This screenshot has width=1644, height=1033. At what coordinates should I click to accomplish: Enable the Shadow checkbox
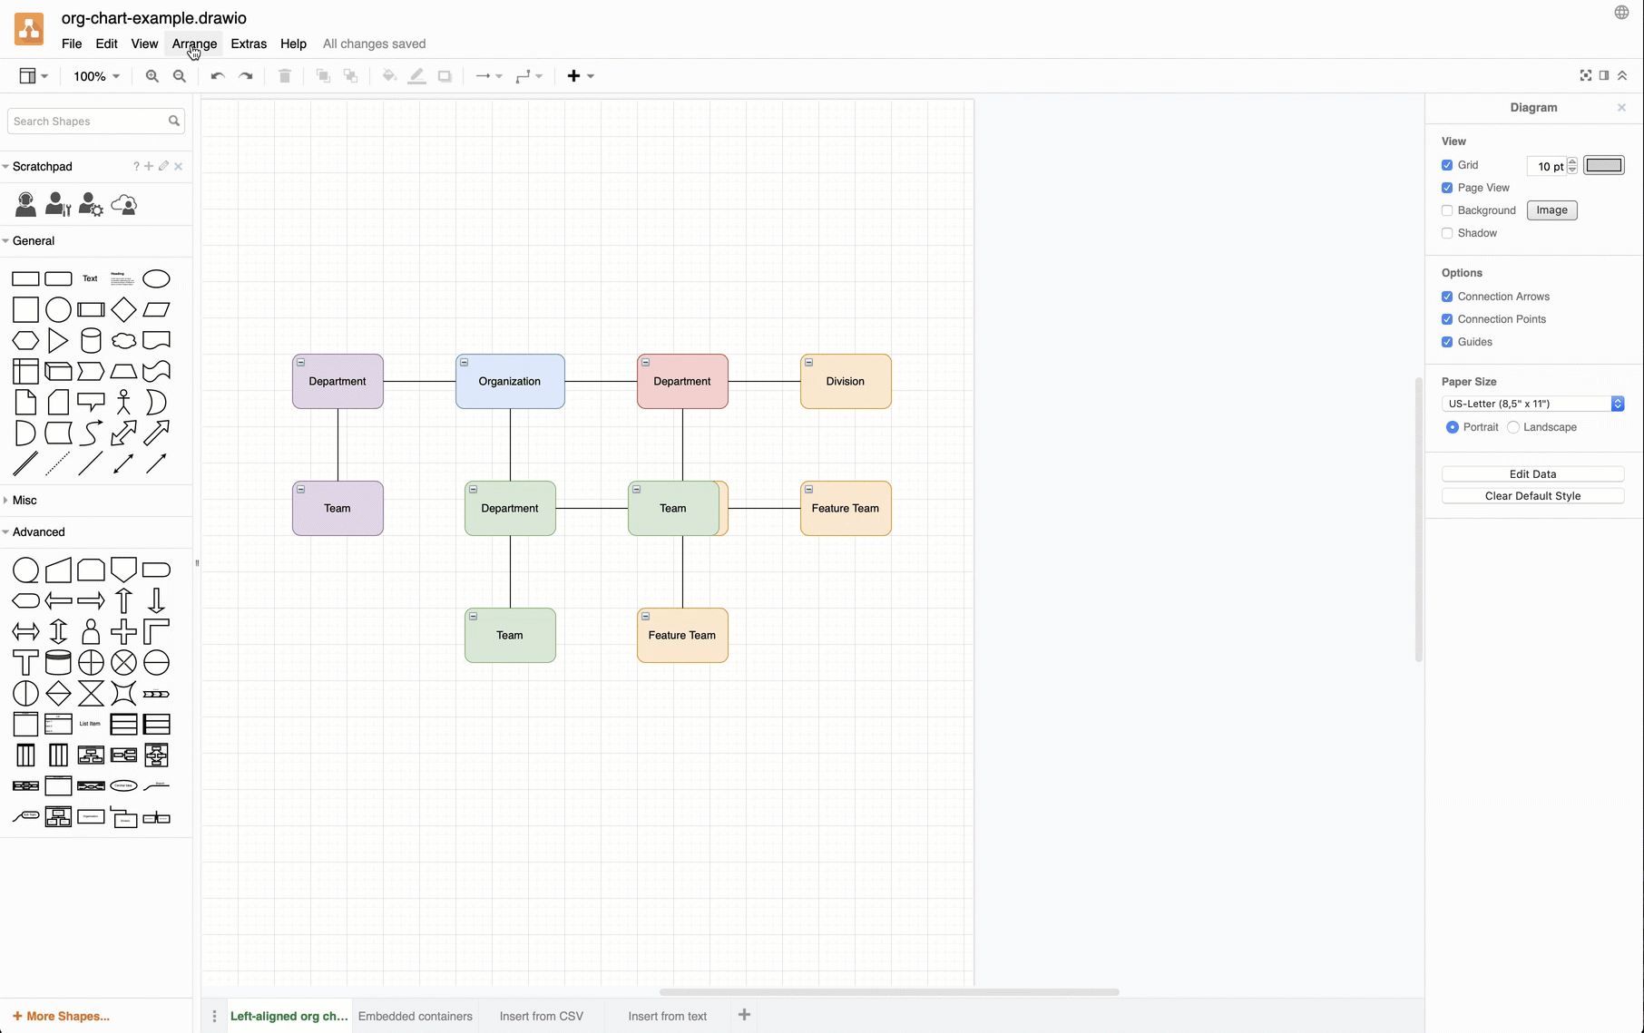(1447, 233)
